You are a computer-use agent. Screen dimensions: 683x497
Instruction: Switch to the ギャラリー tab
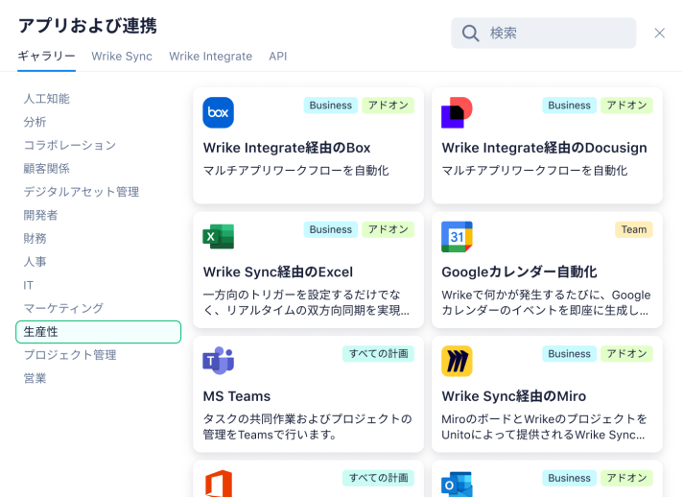pos(47,57)
